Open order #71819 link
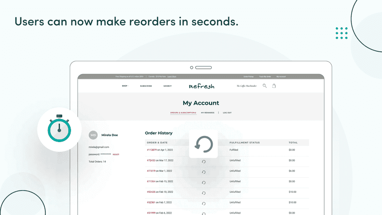Screen dimensions: 382x215 point(151,171)
